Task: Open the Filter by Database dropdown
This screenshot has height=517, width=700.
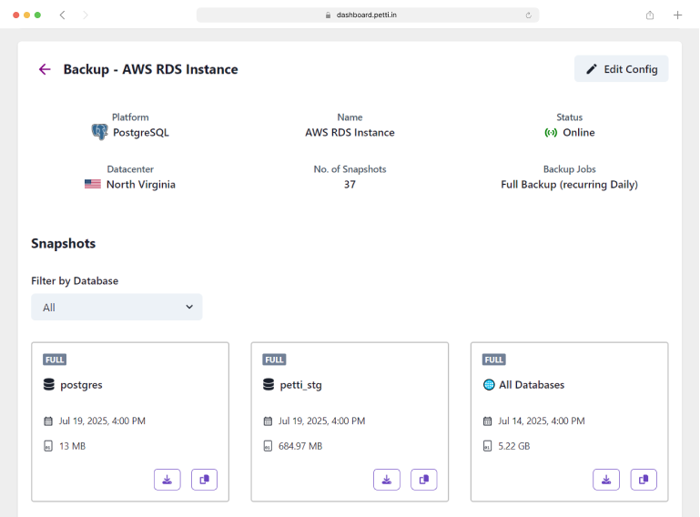Action: (x=117, y=307)
